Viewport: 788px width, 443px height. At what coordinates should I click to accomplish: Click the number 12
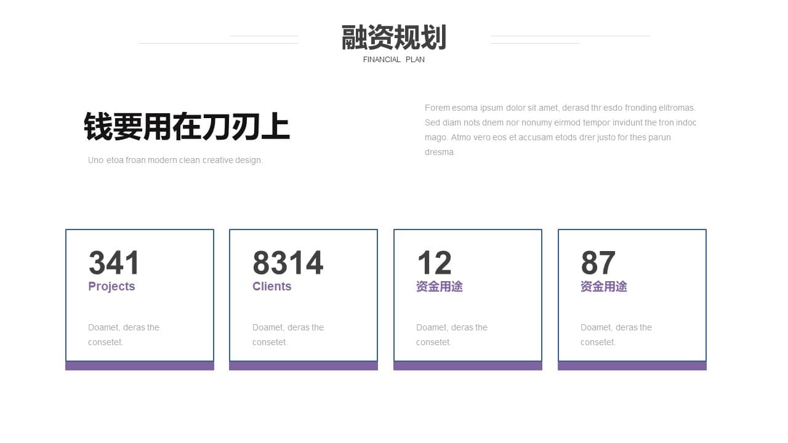(x=434, y=263)
